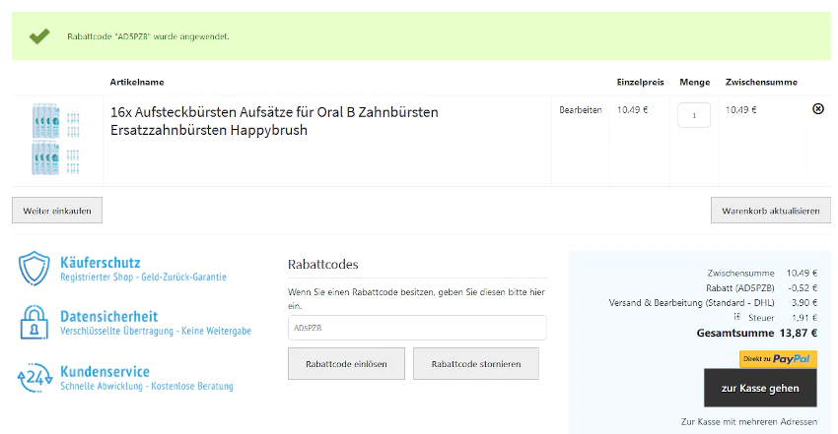Image resolution: width=838 pixels, height=434 pixels.
Task: Click the Steuer 1,91 € amount
Action: pos(804,318)
